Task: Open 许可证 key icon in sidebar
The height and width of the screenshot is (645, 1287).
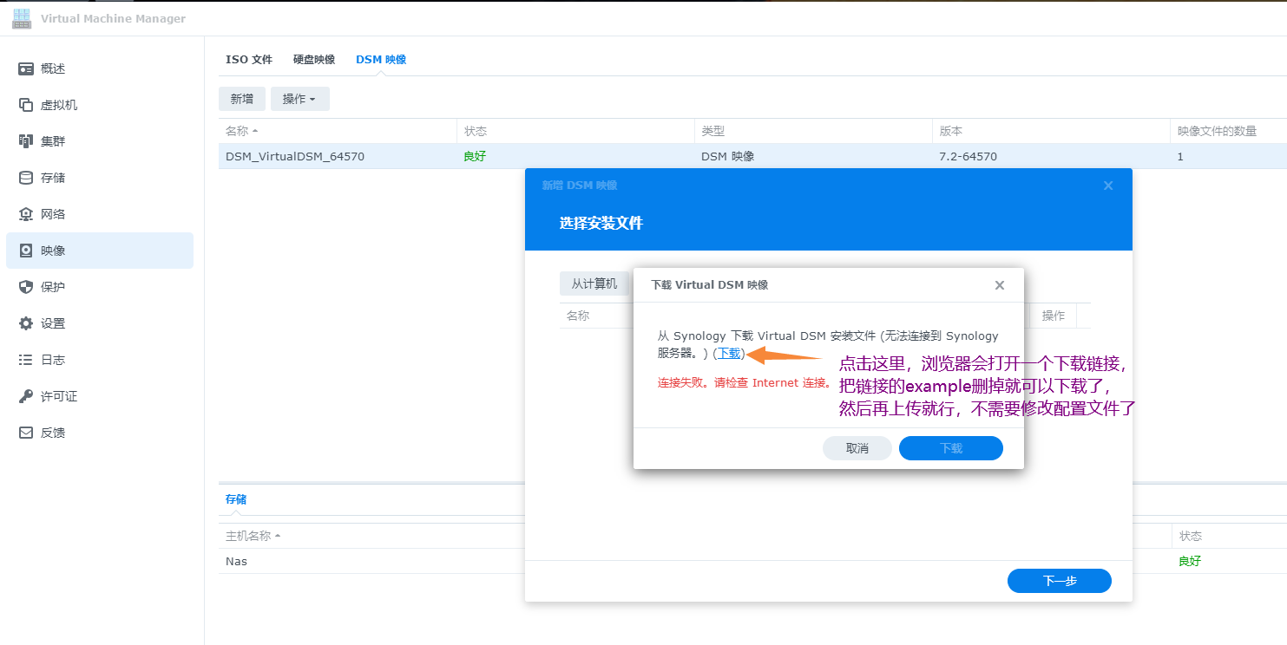Action: pyautogui.click(x=26, y=396)
